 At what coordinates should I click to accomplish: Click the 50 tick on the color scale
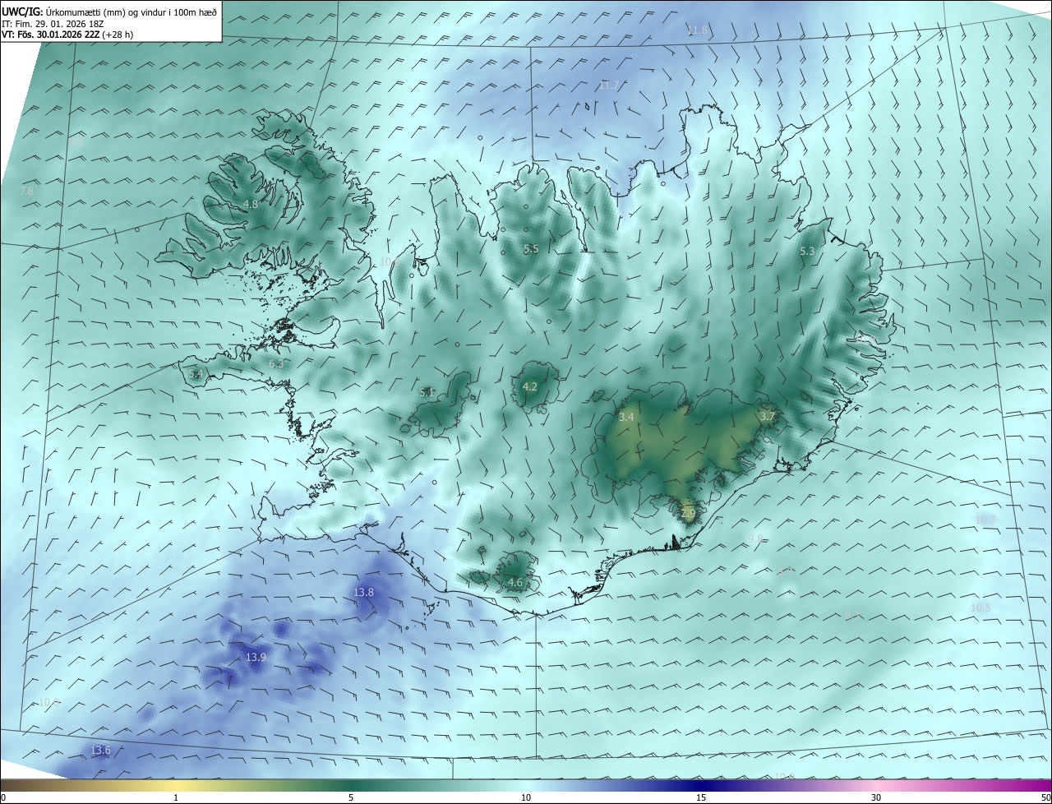[x=1045, y=797]
